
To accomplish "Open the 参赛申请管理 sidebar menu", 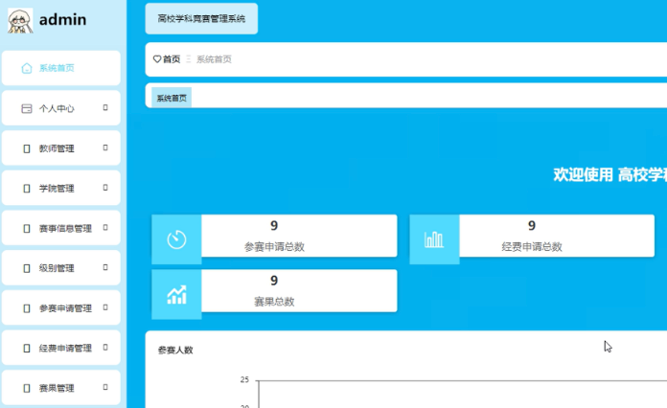I will 65,308.
